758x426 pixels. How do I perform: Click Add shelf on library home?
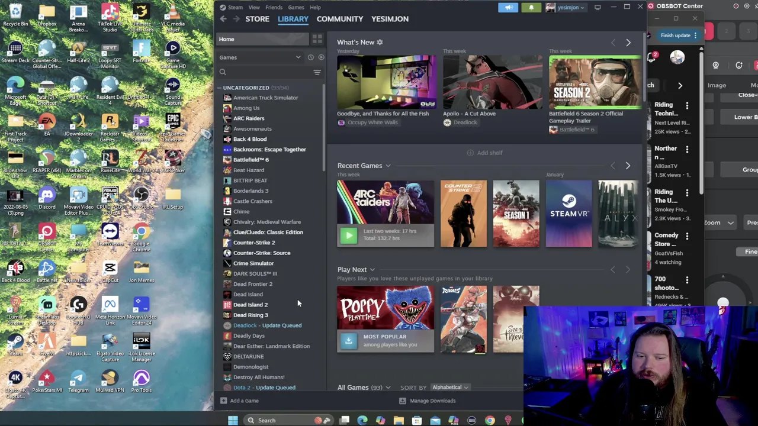point(484,153)
